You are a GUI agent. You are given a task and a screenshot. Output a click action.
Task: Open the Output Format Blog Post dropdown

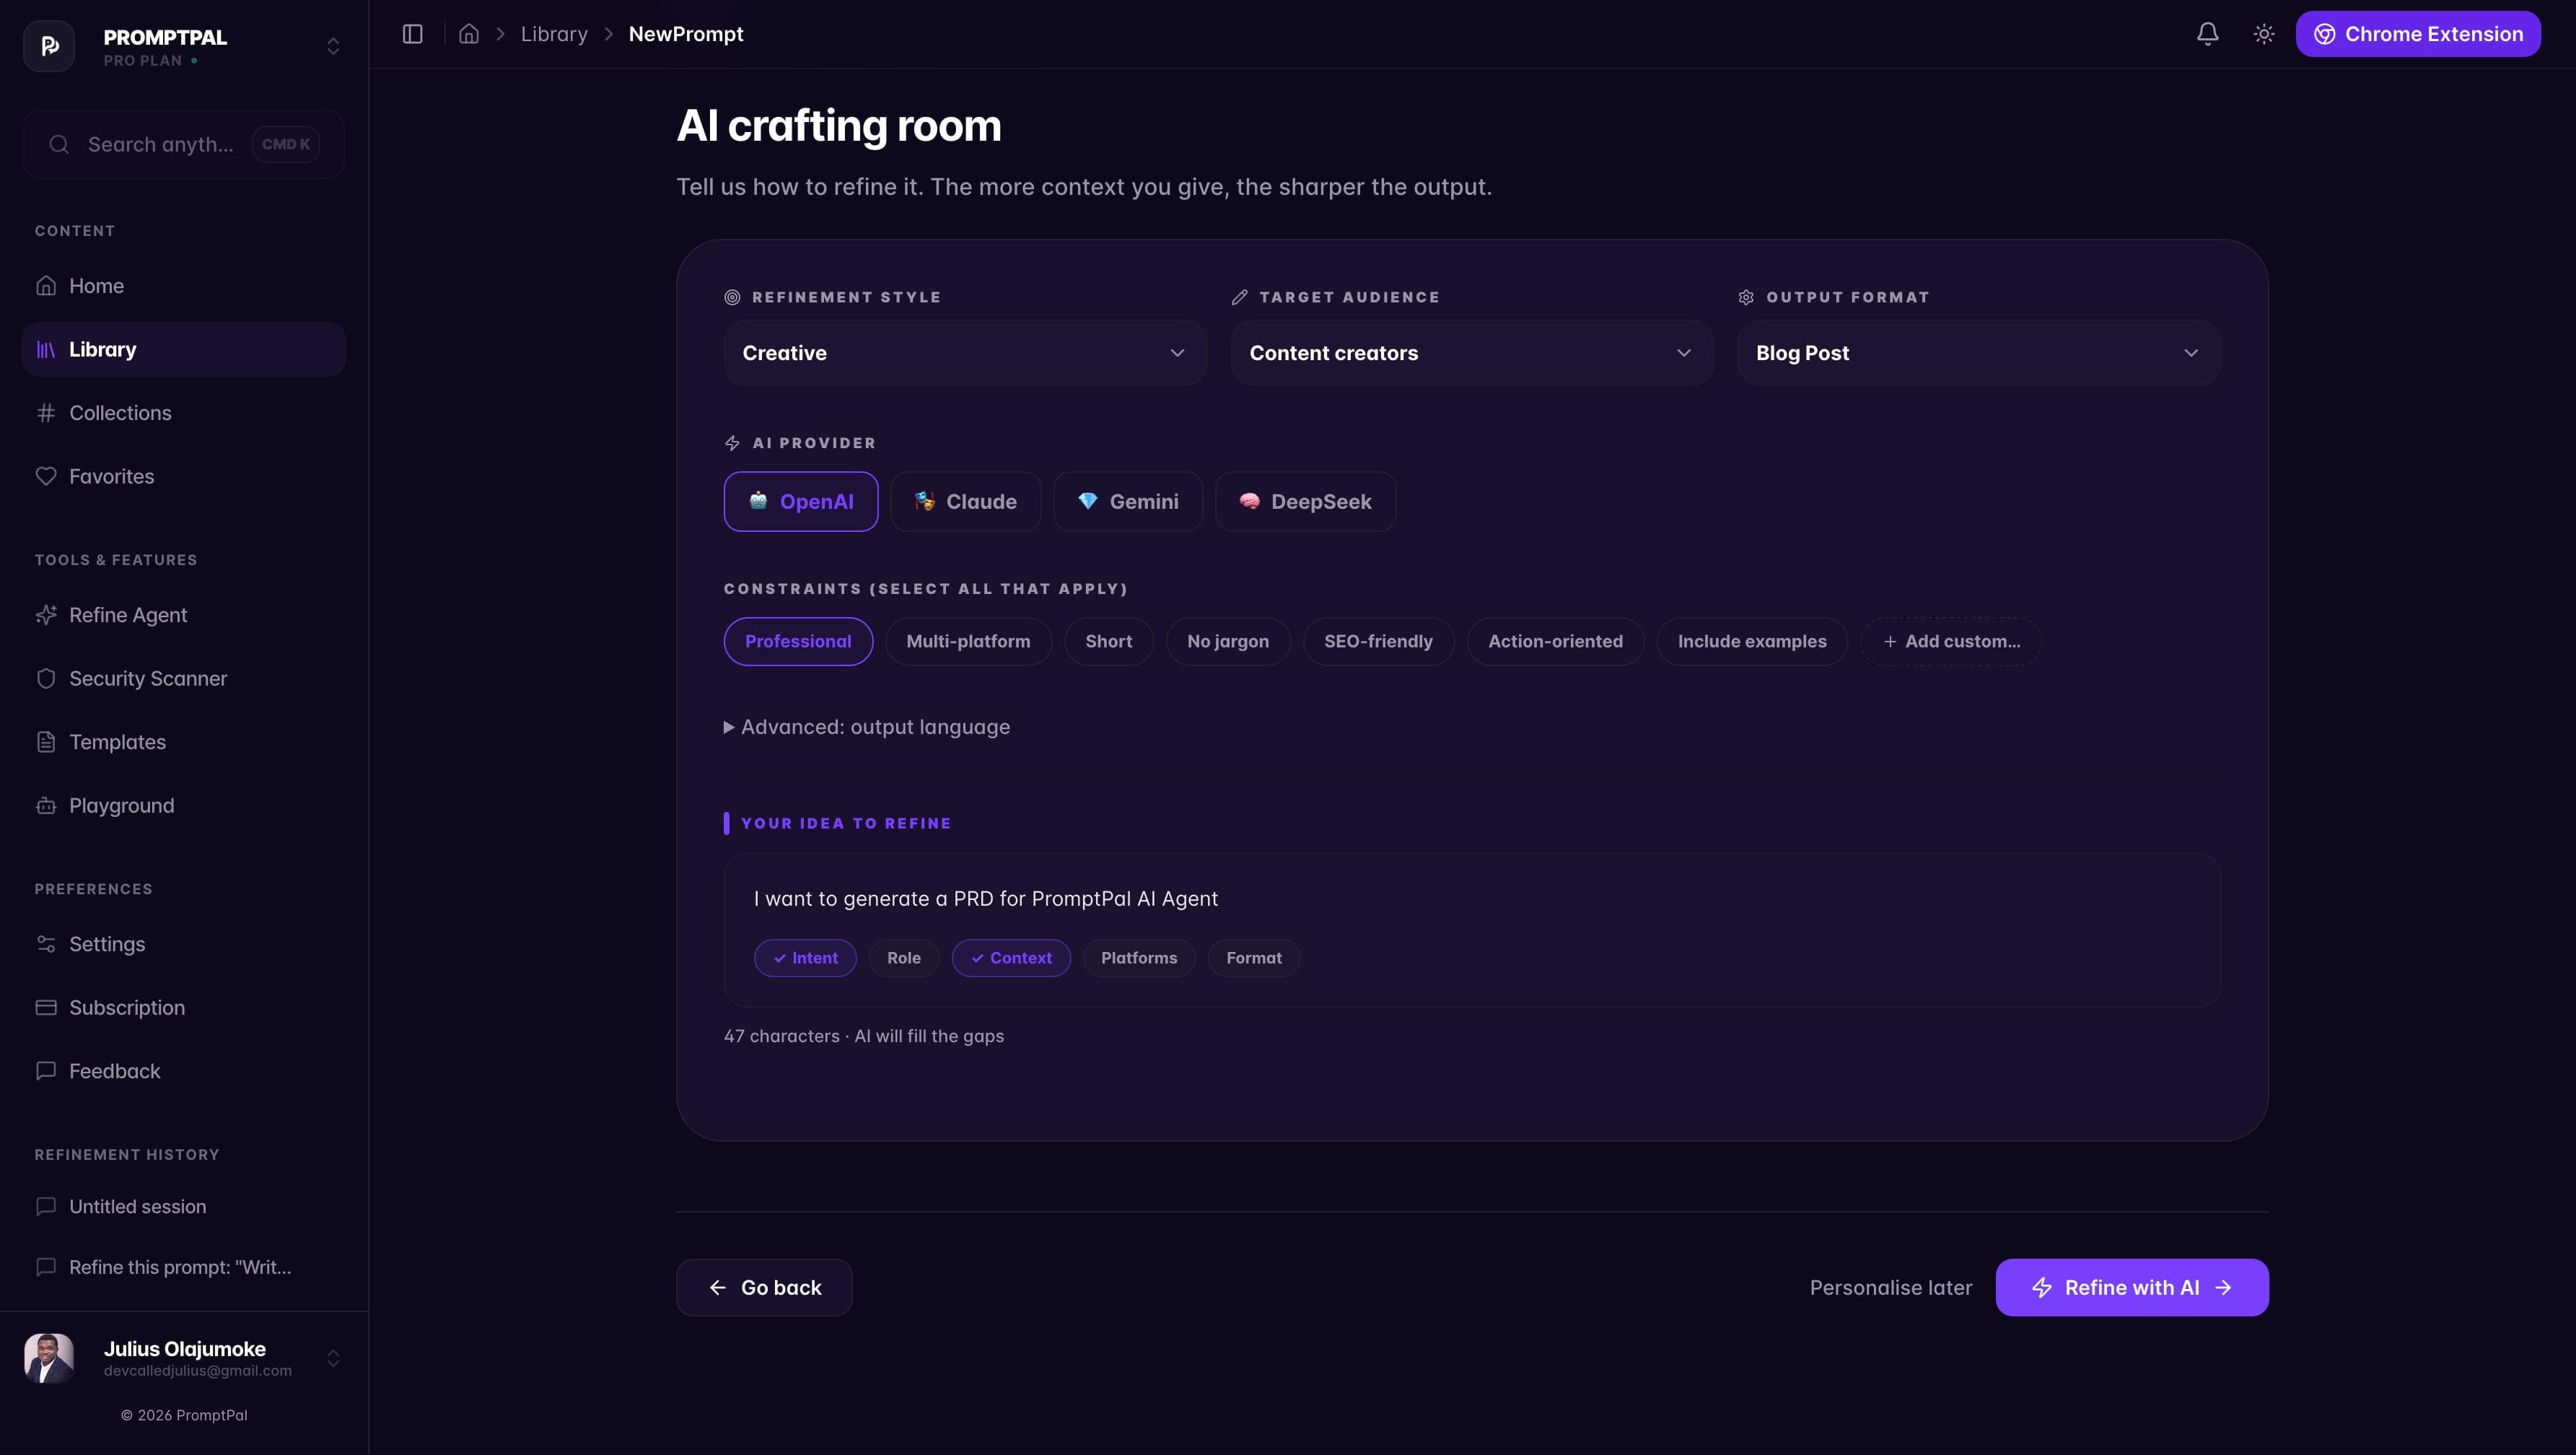coord(1979,353)
